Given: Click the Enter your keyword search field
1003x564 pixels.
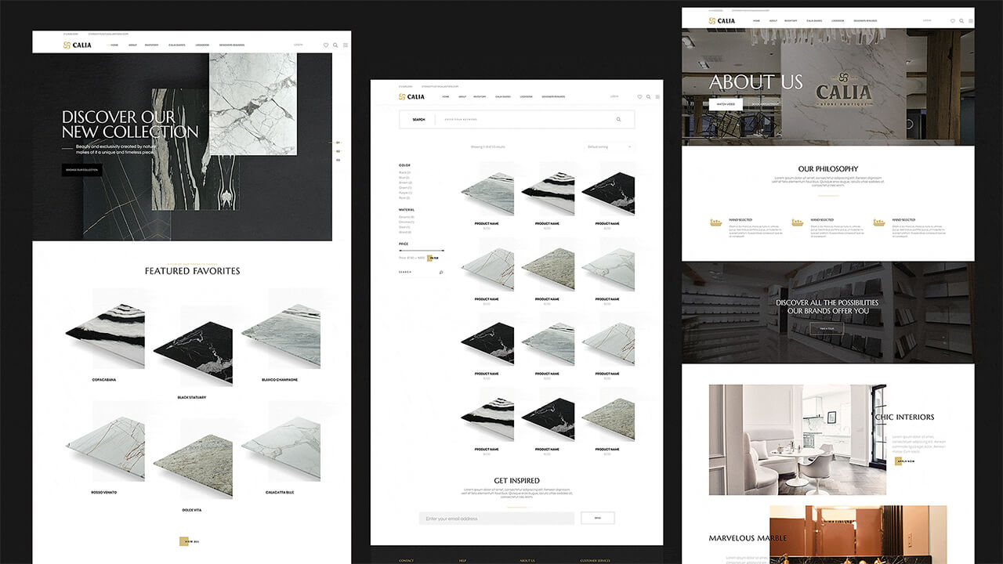Looking at the screenshot, I should point(523,120).
